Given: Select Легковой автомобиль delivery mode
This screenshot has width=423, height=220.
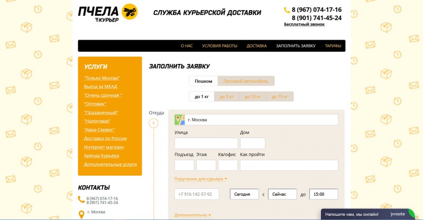Looking at the screenshot, I should tap(246, 81).
